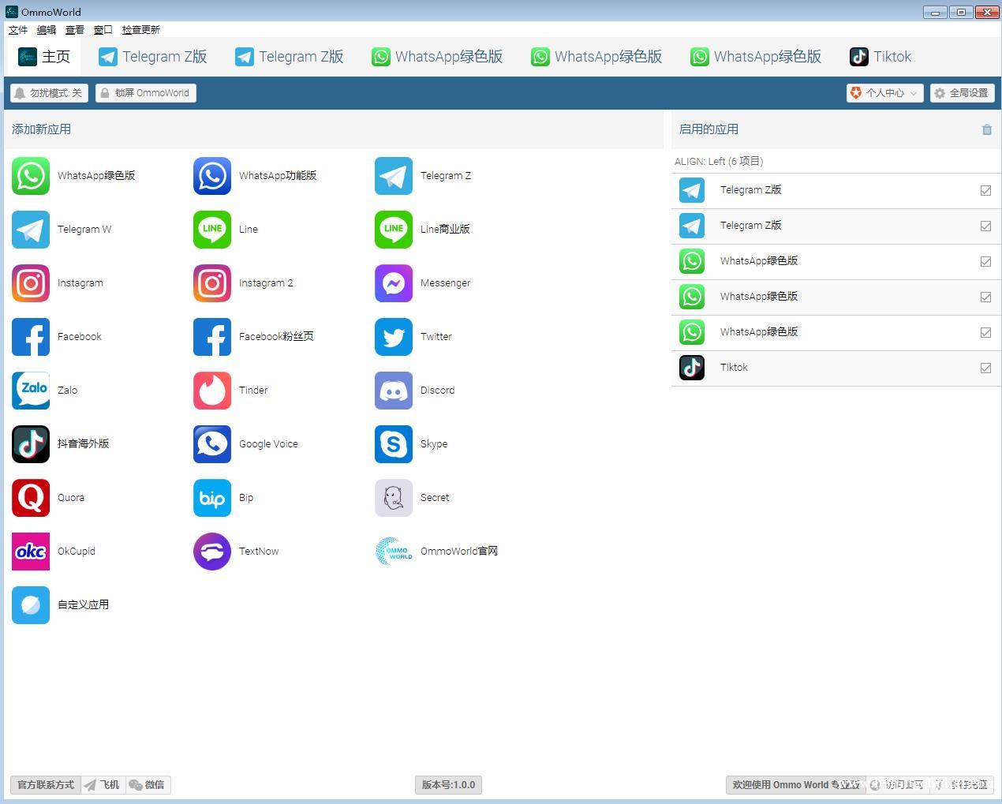Select the Zalo app icon
Screen dimensions: 1002x804
[31, 391]
